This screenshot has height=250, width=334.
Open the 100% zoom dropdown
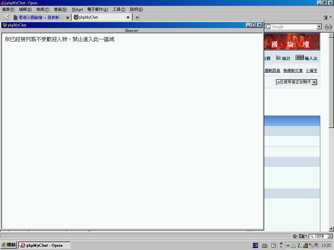click(330, 236)
